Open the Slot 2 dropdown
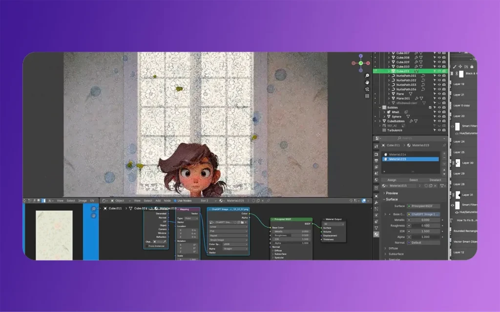The width and height of the screenshot is (500, 312). click(x=208, y=200)
